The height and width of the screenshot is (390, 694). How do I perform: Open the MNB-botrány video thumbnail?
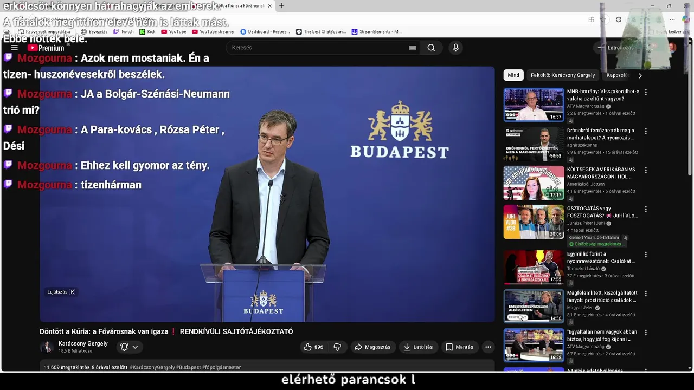(534, 105)
